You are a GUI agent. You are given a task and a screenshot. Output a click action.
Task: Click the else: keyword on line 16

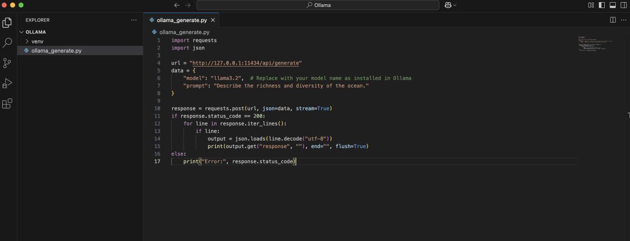tap(178, 154)
